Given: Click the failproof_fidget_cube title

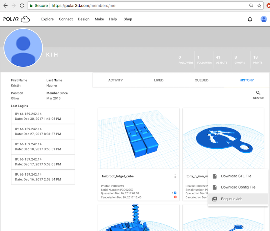Looking at the screenshot, I should pyautogui.click(x=117, y=176).
